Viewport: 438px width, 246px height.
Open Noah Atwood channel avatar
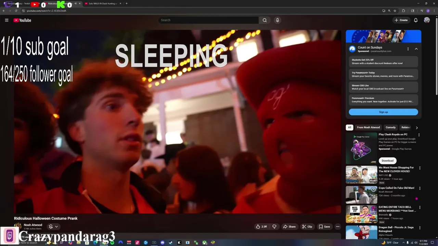click(x=17, y=226)
